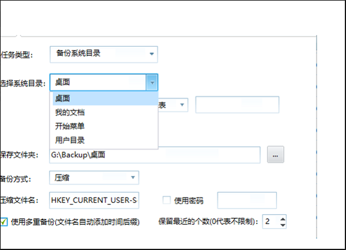Click the 压缩文件名 text field
The image size is (346, 250).
pyautogui.click(x=95, y=200)
